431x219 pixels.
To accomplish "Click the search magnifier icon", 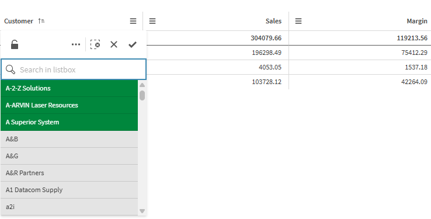I will 11,69.
